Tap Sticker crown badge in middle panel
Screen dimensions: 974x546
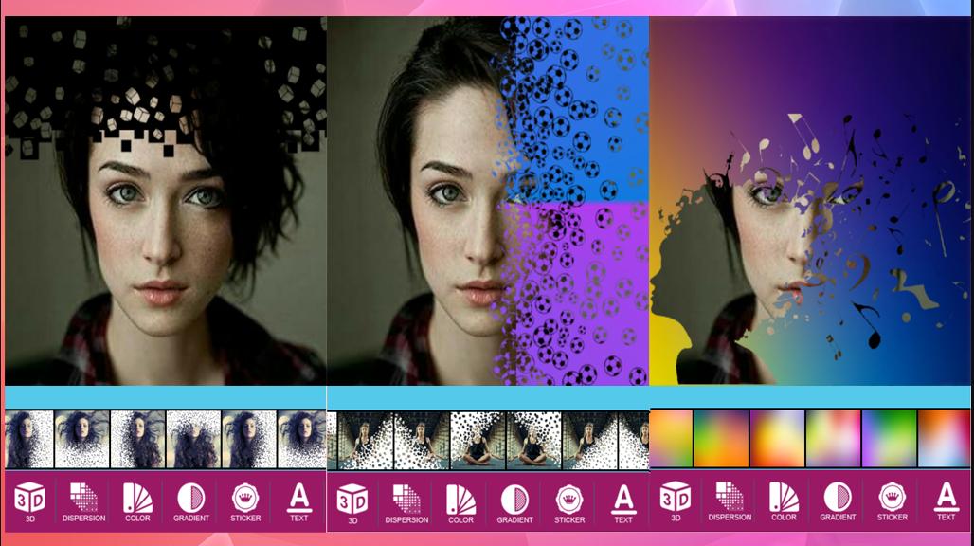click(x=569, y=501)
